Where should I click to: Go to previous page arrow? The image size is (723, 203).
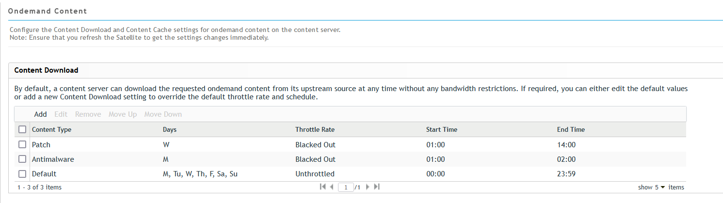(x=332, y=187)
